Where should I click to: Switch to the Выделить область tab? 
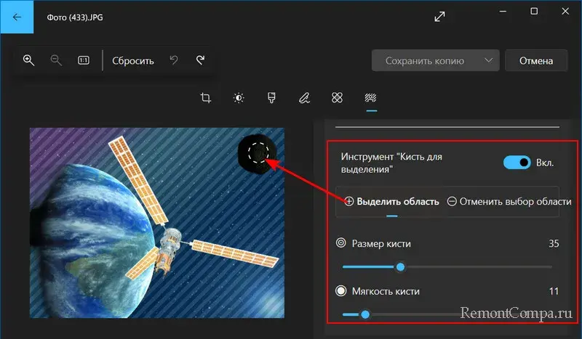391,201
